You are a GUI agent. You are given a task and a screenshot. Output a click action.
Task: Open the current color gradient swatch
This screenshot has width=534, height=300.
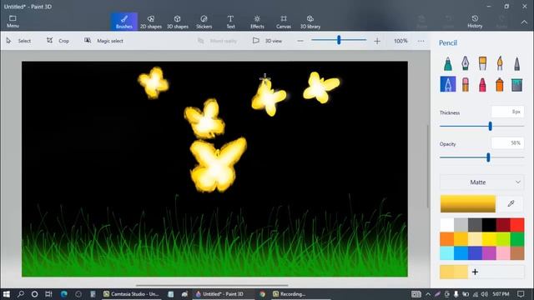pos(467,203)
